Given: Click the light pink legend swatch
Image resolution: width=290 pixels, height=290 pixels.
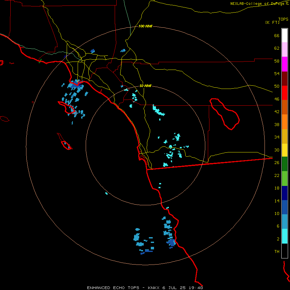Looking at the screenshot, I should [285, 49].
